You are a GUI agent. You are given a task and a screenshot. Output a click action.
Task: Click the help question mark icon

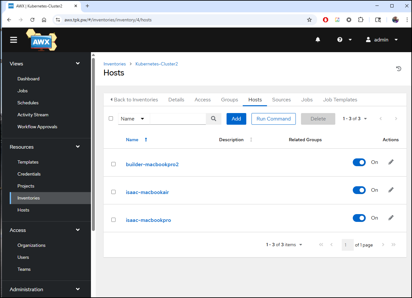point(340,40)
